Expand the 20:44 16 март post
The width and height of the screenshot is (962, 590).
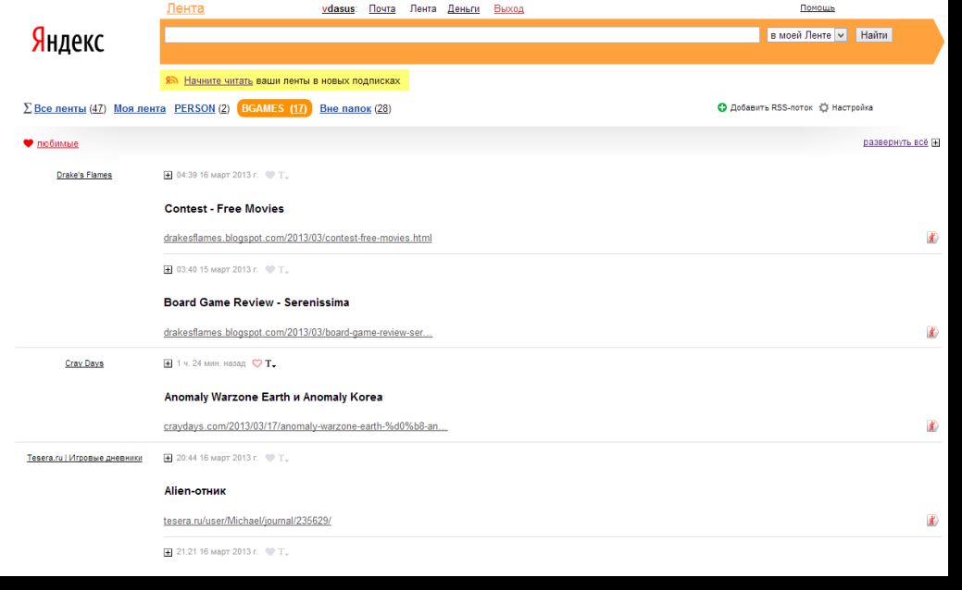(169, 458)
